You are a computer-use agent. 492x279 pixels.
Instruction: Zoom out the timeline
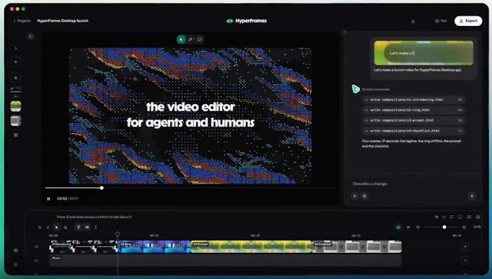[418, 227]
